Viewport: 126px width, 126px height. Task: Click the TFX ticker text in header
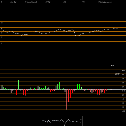(83, 2)
